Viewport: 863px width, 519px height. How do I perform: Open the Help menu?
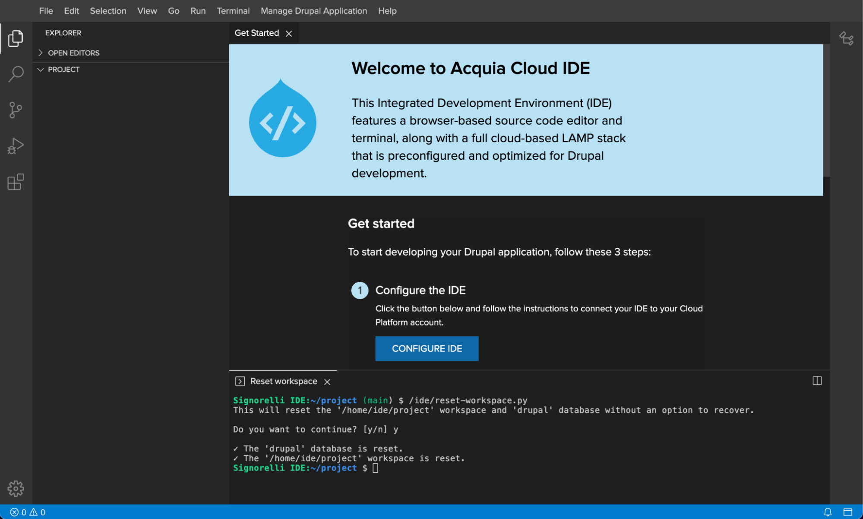pos(387,11)
